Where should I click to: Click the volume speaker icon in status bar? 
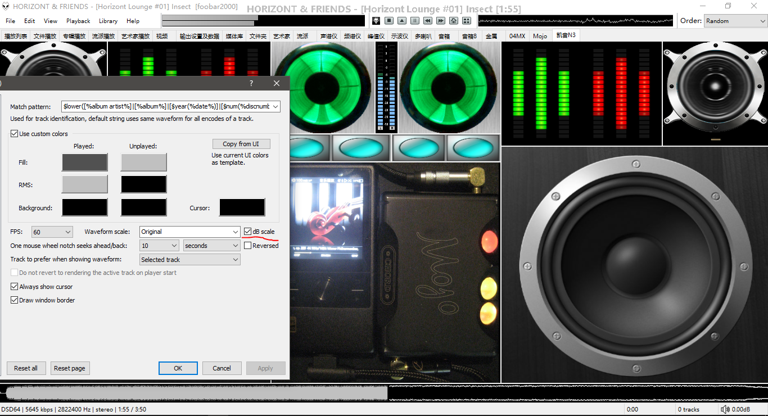(725, 409)
